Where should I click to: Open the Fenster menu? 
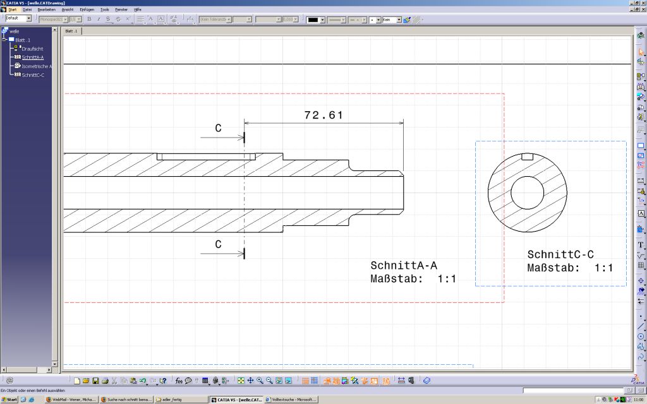(x=121, y=9)
